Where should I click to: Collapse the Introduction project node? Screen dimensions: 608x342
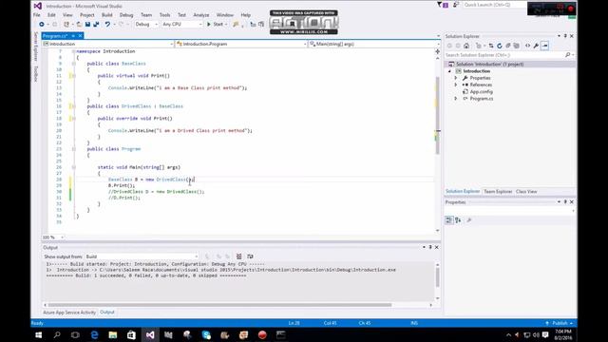point(449,71)
